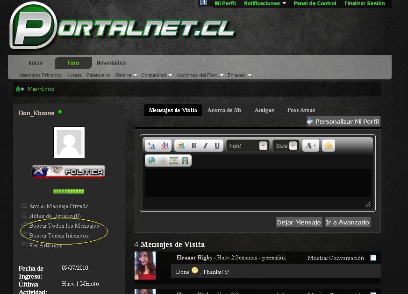408x294 pixels.
Task: Open Mensajes Privados
Action: click(40, 75)
